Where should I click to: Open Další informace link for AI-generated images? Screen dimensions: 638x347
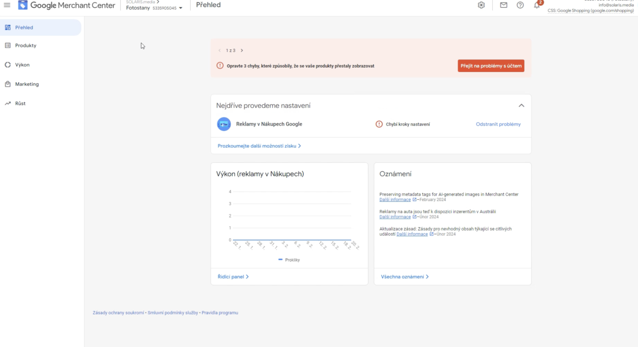pyautogui.click(x=395, y=200)
